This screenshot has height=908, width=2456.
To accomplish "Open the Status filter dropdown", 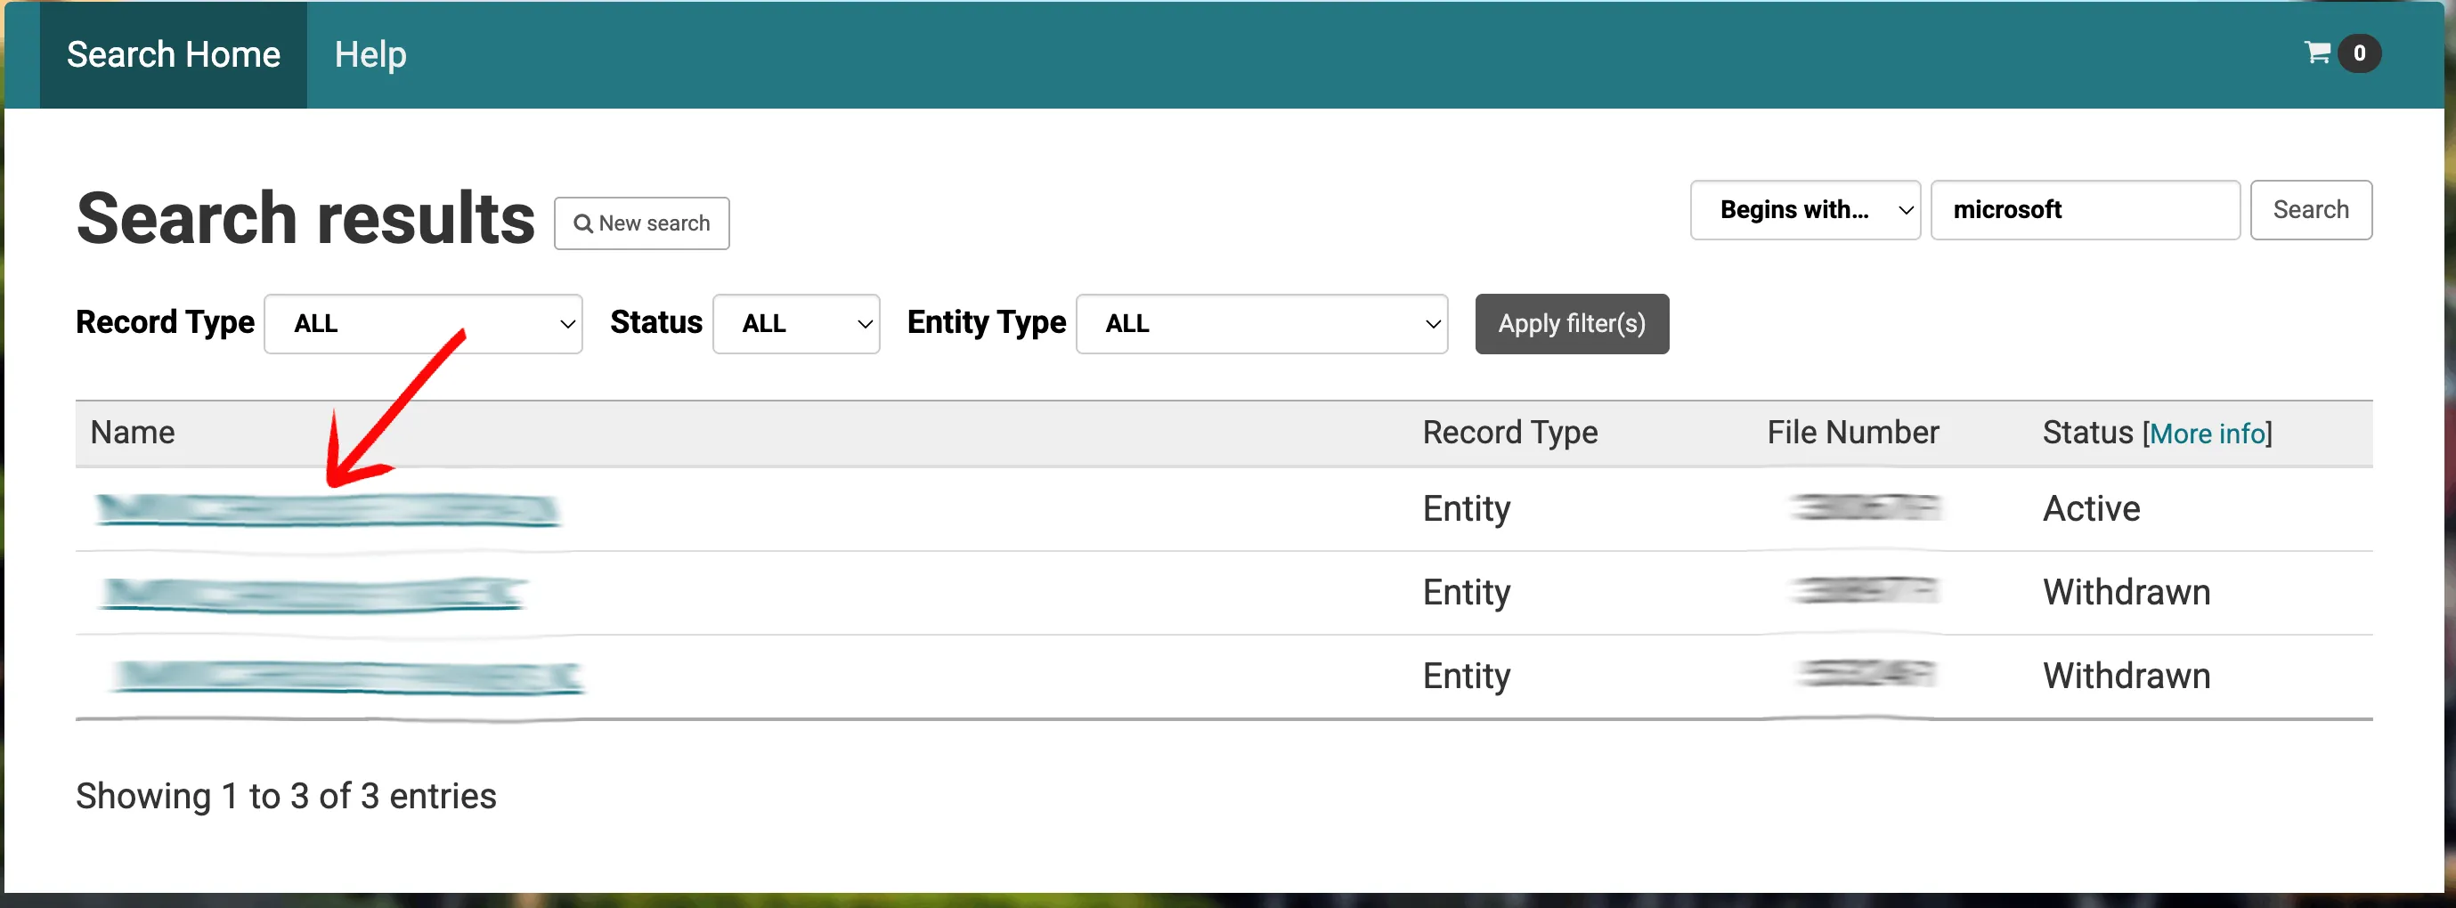I will coord(796,324).
